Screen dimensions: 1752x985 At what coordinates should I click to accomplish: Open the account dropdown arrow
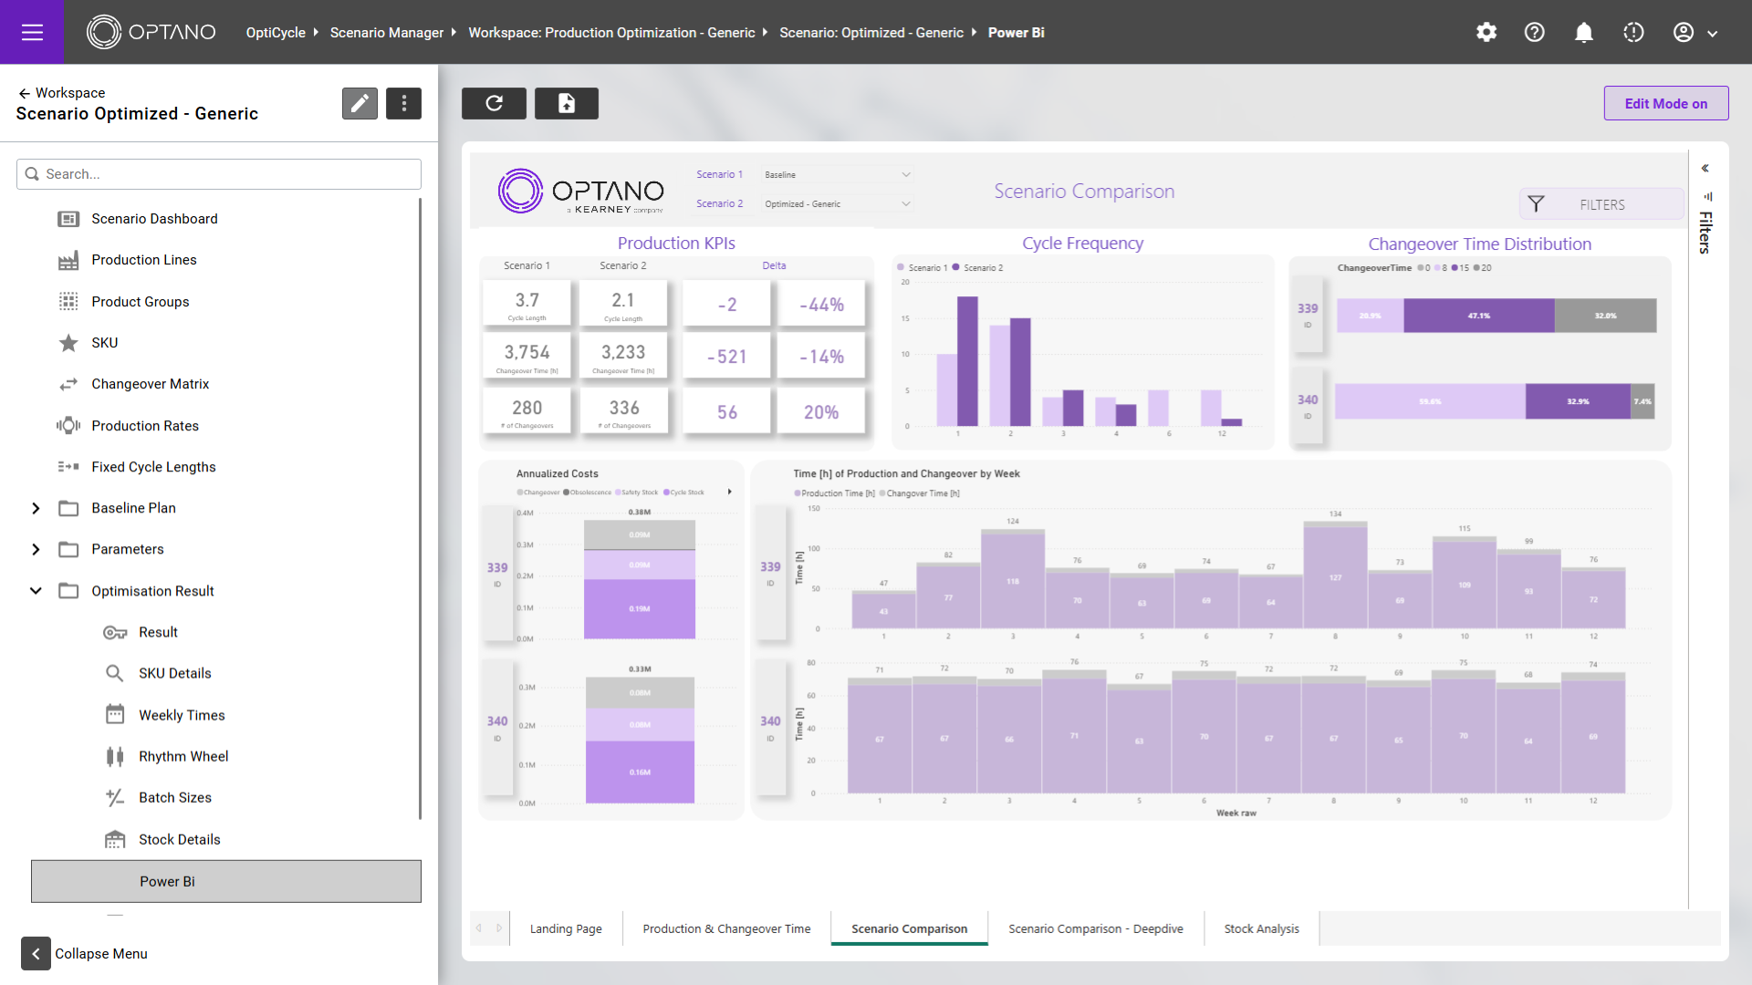(x=1713, y=34)
